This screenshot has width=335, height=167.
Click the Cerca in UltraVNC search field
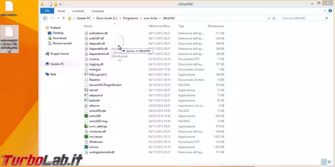302,18
